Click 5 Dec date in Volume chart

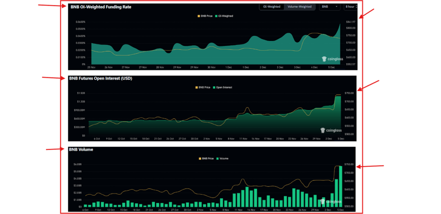tap(340, 210)
